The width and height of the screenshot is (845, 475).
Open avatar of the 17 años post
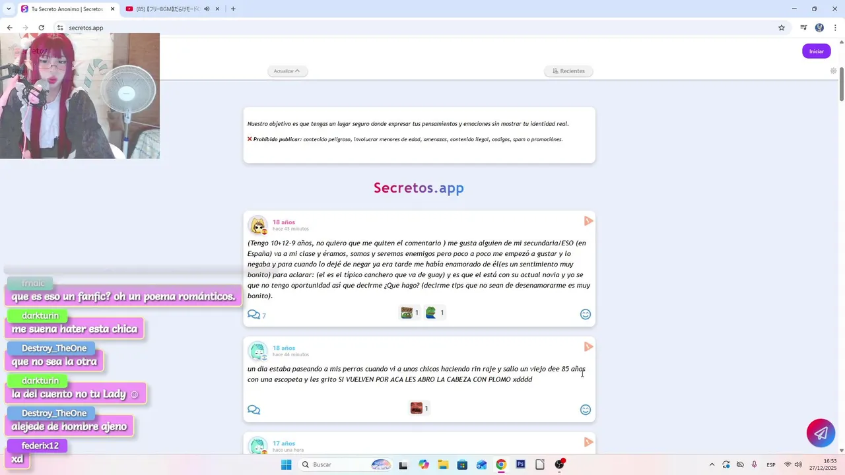[x=257, y=445]
